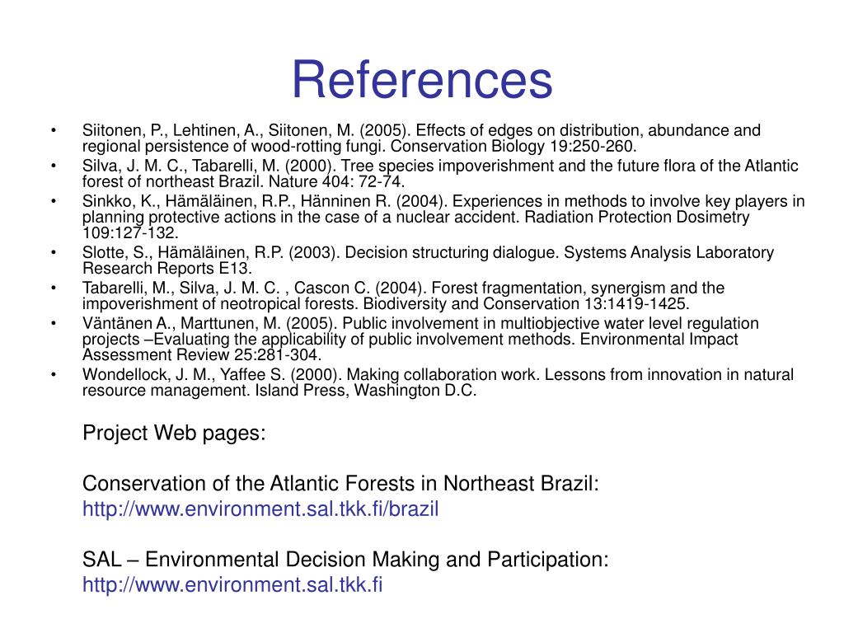844x633 pixels.
Task: Click 'SAL – Environmental Decision Making and Participation:' text
Action: click(x=345, y=560)
